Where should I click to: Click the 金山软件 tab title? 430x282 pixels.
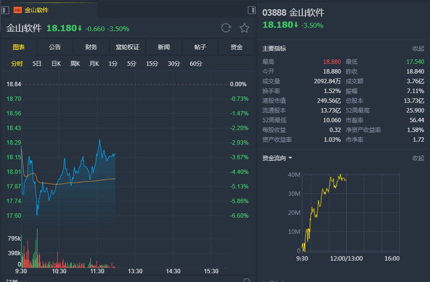tap(37, 10)
